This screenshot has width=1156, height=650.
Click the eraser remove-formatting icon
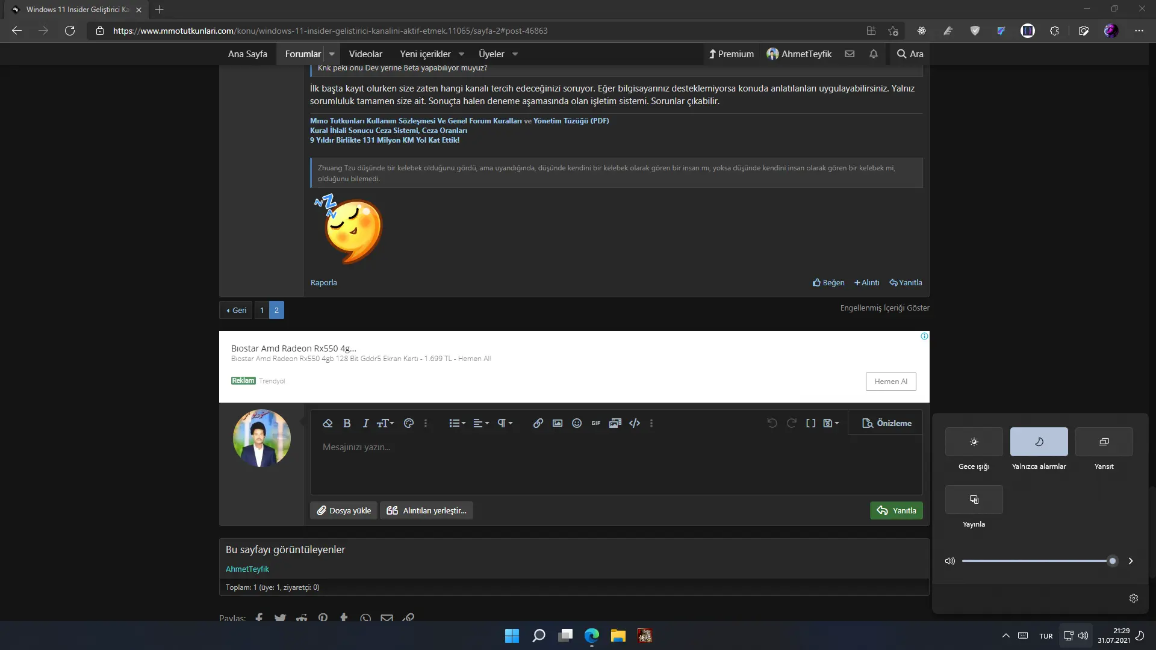(x=328, y=423)
